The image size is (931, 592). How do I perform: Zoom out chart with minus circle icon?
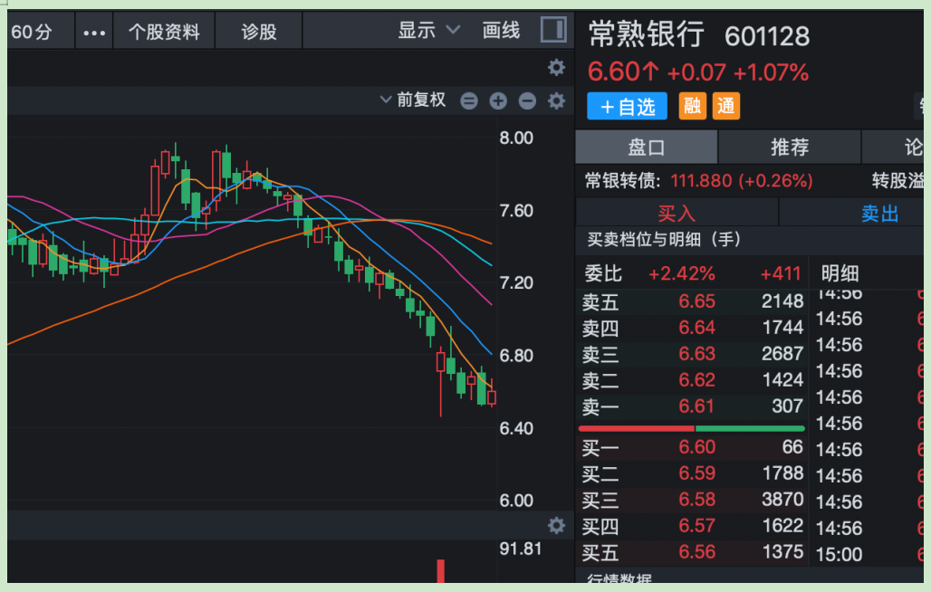click(527, 100)
